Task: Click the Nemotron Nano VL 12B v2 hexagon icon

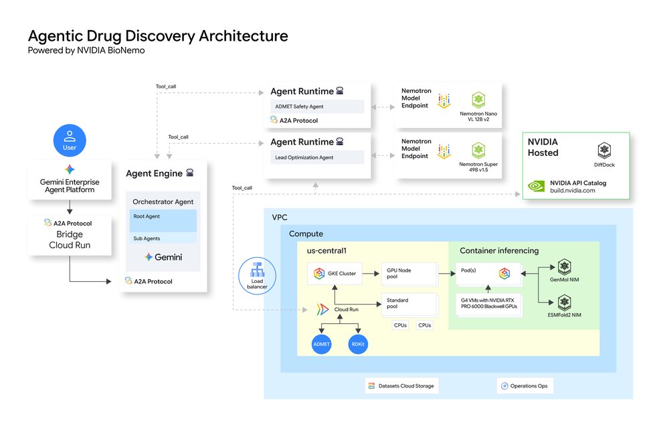Action: pyautogui.click(x=478, y=100)
